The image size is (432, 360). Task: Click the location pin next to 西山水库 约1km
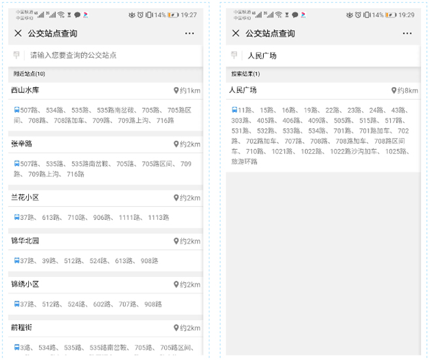coord(176,90)
